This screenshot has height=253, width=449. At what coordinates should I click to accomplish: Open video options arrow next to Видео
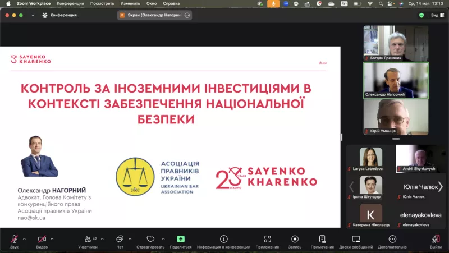point(52,238)
